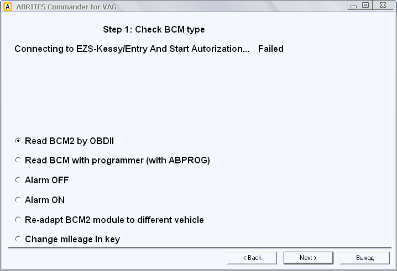Choose Read BCM with programmer (with ABPROG)
397x271 pixels.
(18, 161)
